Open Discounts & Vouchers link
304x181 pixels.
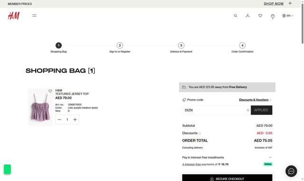[254, 100]
